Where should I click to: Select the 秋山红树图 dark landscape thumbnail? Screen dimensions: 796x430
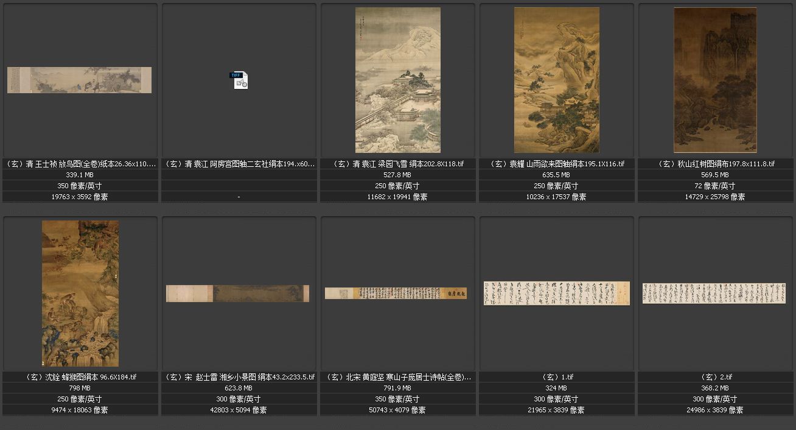click(x=715, y=80)
